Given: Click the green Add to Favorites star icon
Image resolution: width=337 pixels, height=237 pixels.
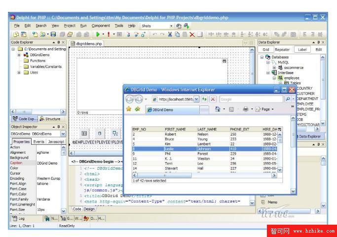Looking at the screenshot, I should (137, 109).
